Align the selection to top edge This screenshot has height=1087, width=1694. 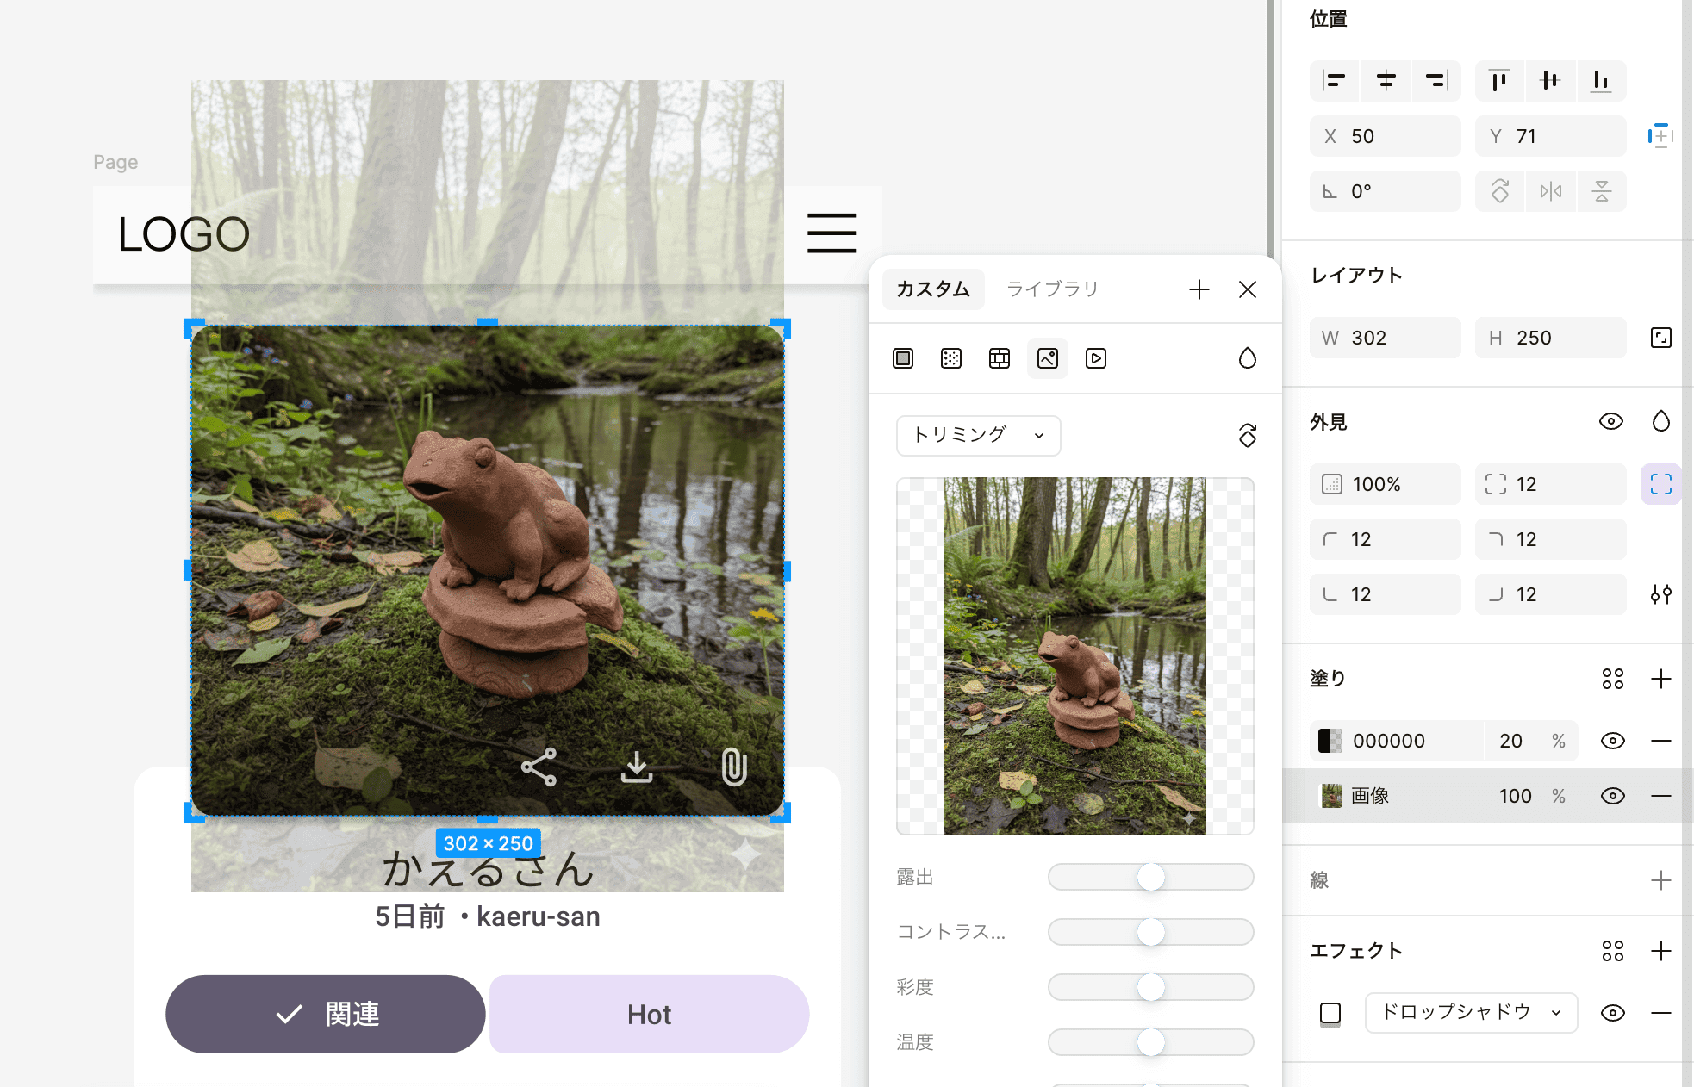click(x=1499, y=81)
